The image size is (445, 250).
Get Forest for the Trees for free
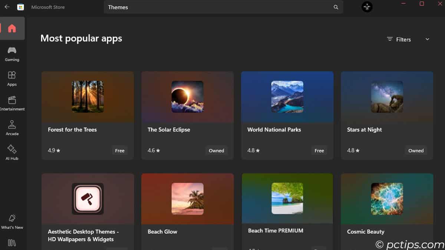[x=119, y=150]
